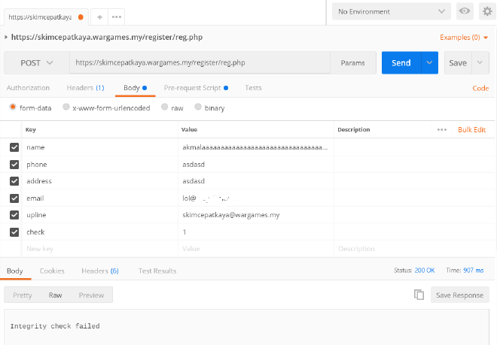This screenshot has height=345, width=497.
Task: Open the Send button dropdown arrow
Action: [429, 62]
